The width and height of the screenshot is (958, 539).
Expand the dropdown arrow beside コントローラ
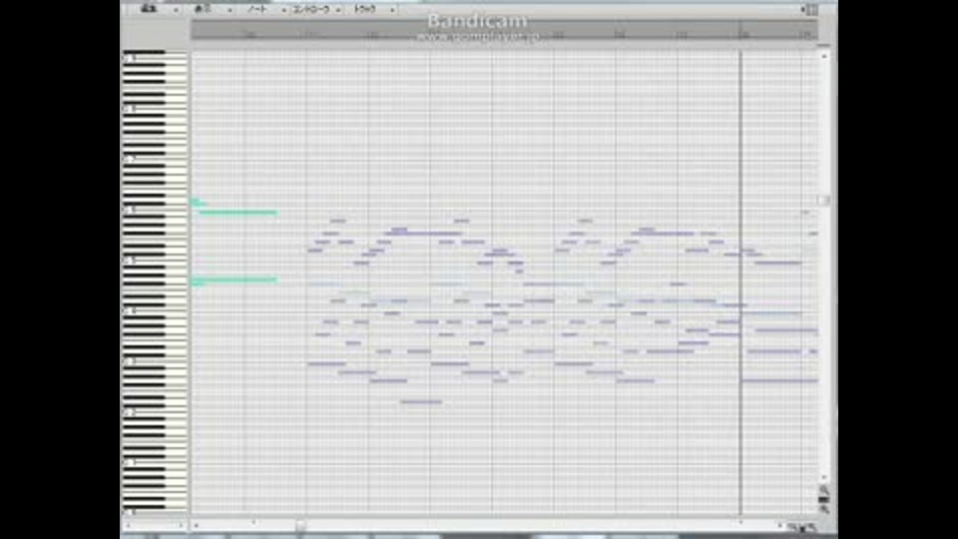[338, 10]
